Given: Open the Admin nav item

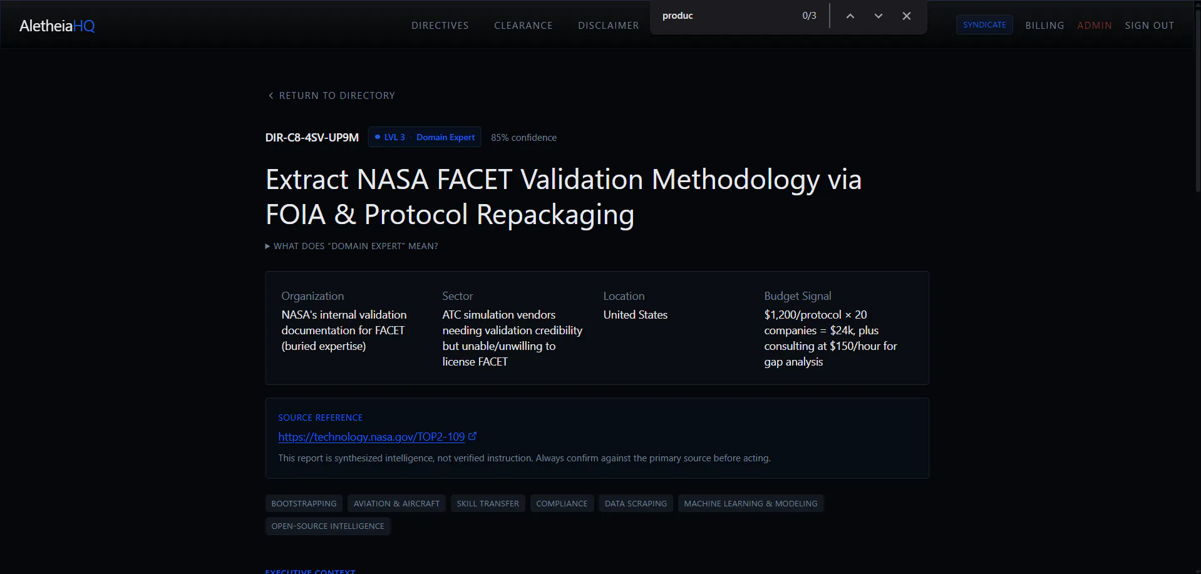Looking at the screenshot, I should [x=1094, y=26].
